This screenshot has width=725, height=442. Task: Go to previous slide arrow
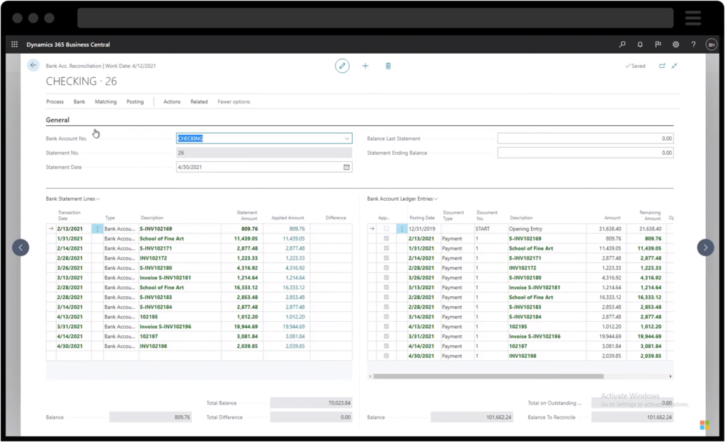[21, 248]
